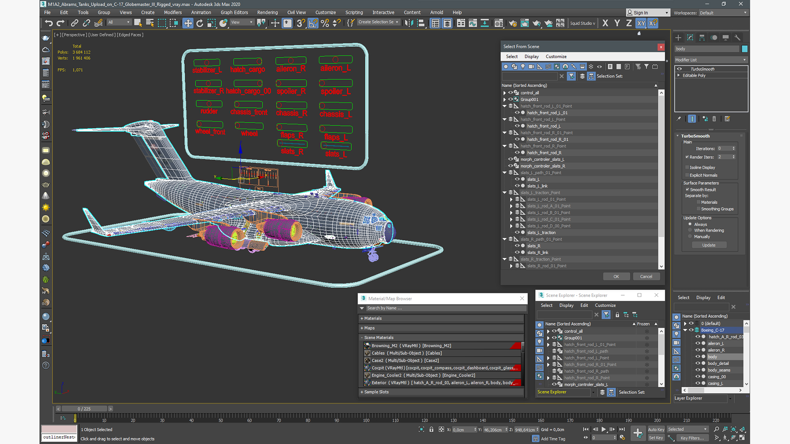Click OK in Select From Scene
The height and width of the screenshot is (444, 790).
[616, 276]
